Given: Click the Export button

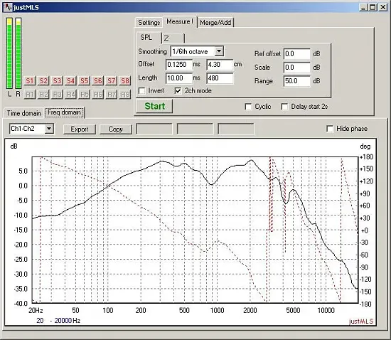Looking at the screenshot, I should coord(80,129).
